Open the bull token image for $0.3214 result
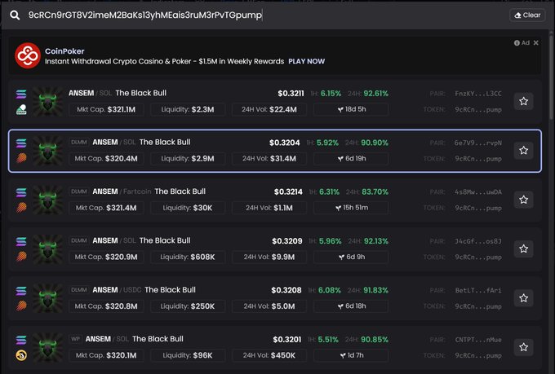555x374 pixels. pyautogui.click(x=48, y=200)
